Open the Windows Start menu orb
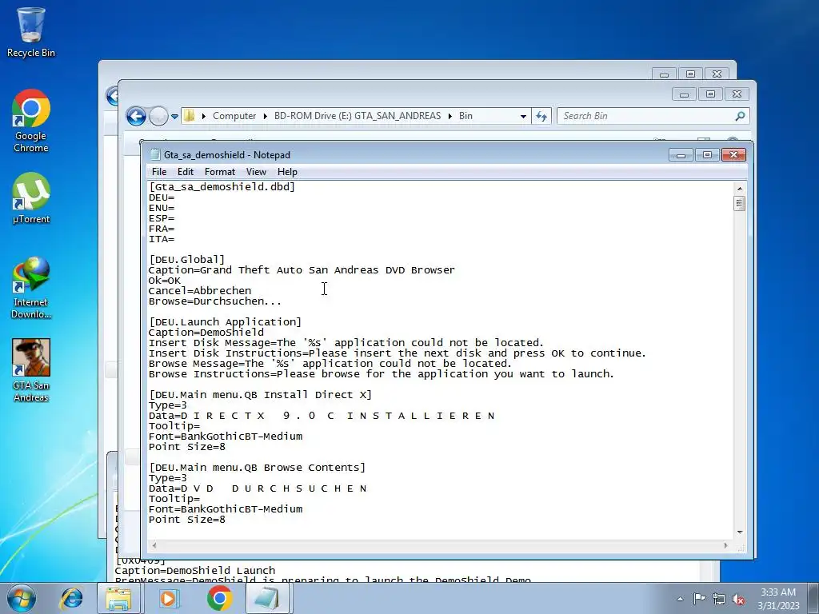 21,598
